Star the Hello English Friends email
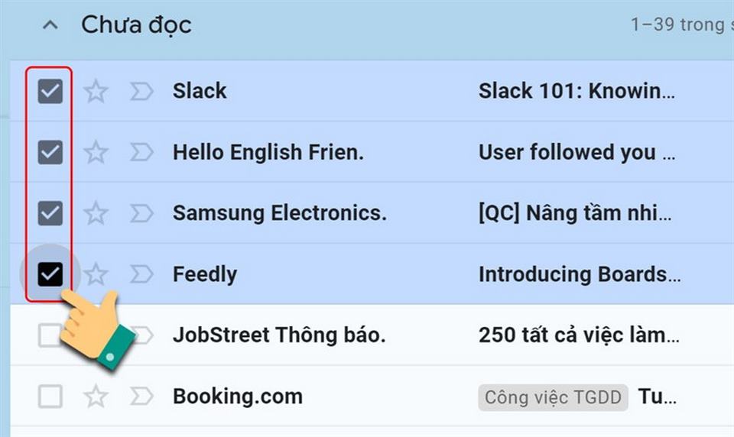Screen dimensions: 734x437 tap(96, 153)
